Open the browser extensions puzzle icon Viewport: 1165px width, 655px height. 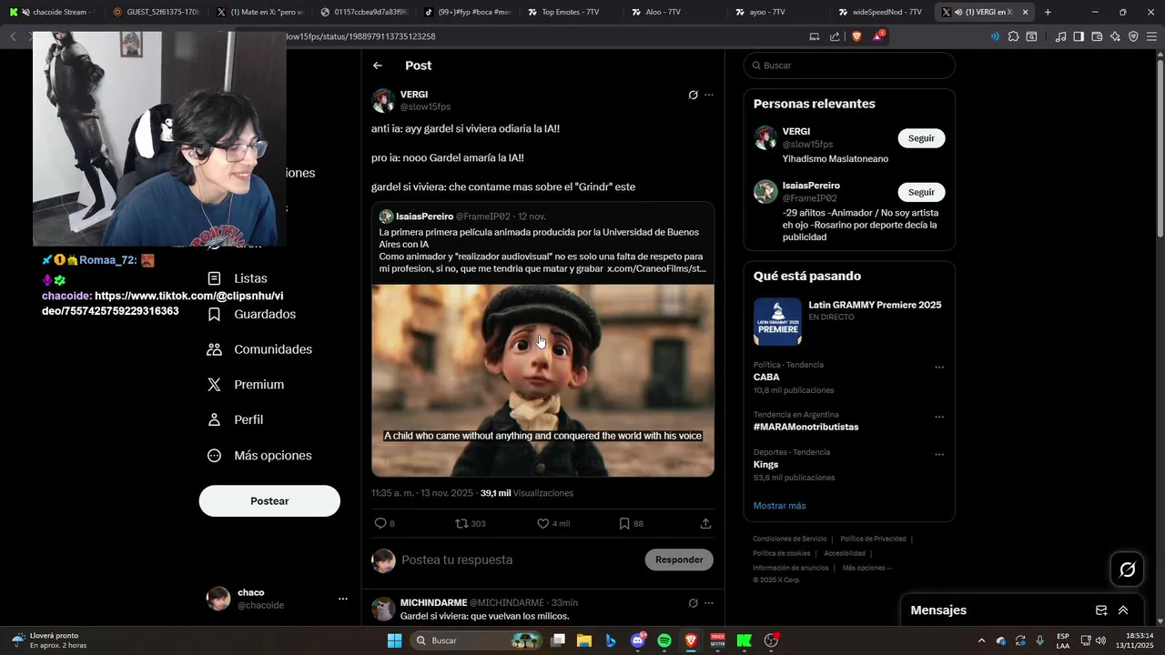point(1013,36)
